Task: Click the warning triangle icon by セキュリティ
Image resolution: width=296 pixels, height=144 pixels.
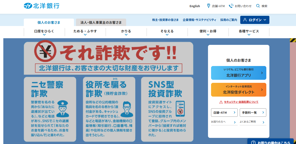Action: point(221,102)
